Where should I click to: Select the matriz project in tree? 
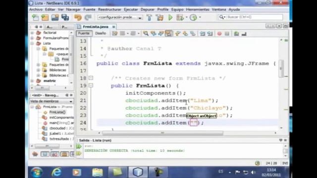tap(50, 81)
